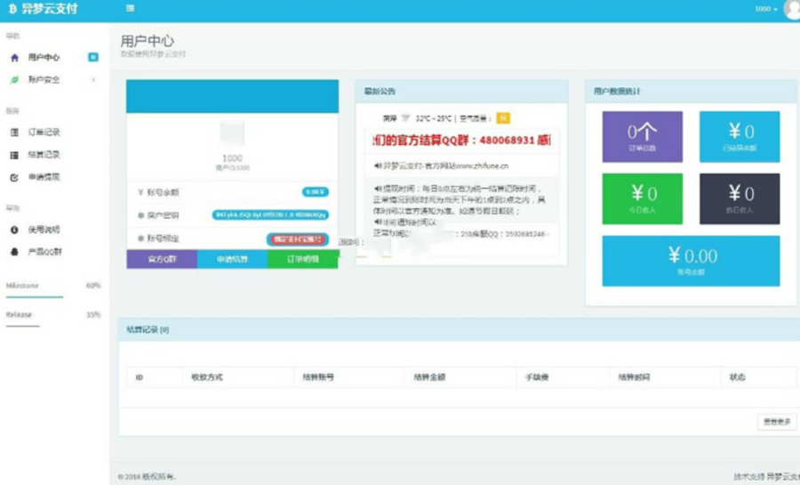Open 结算记录 list icon in sidebar
This screenshot has width=800, height=485.
click(14, 155)
